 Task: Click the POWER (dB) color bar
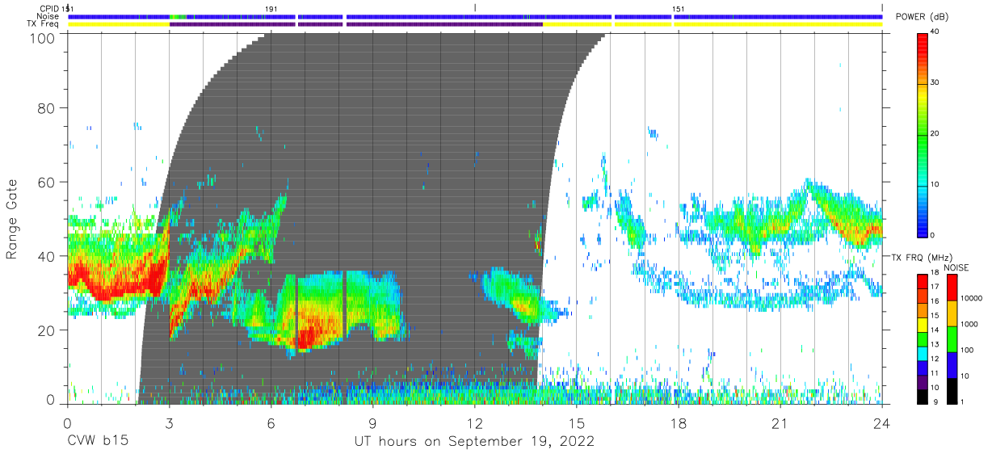[x=923, y=134]
